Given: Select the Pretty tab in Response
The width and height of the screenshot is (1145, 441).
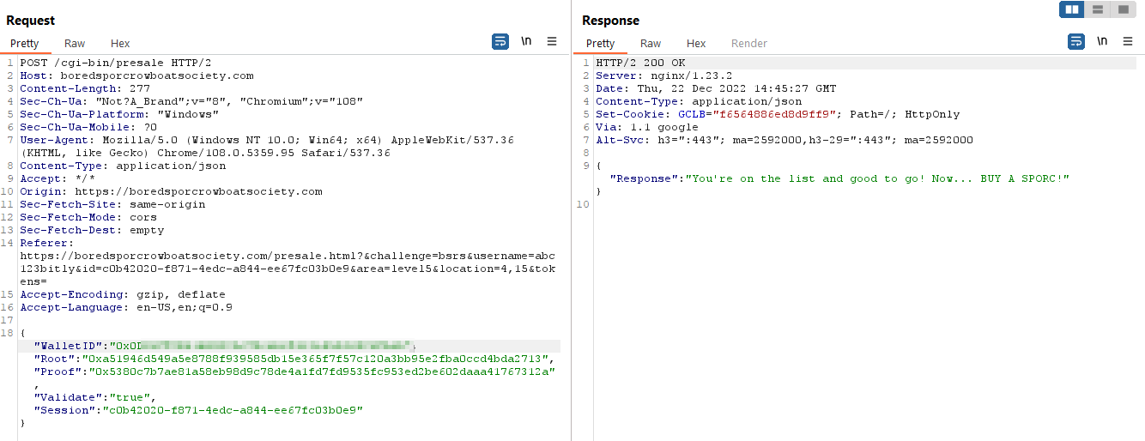Looking at the screenshot, I should click(x=600, y=44).
